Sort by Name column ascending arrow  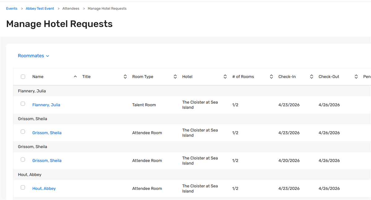[x=75, y=77]
